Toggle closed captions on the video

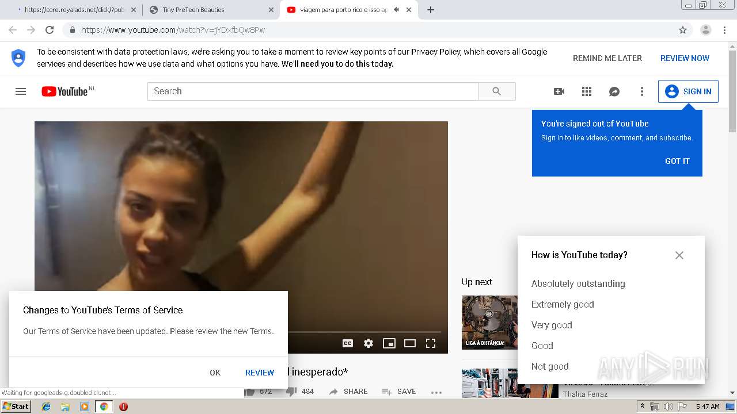click(x=348, y=343)
